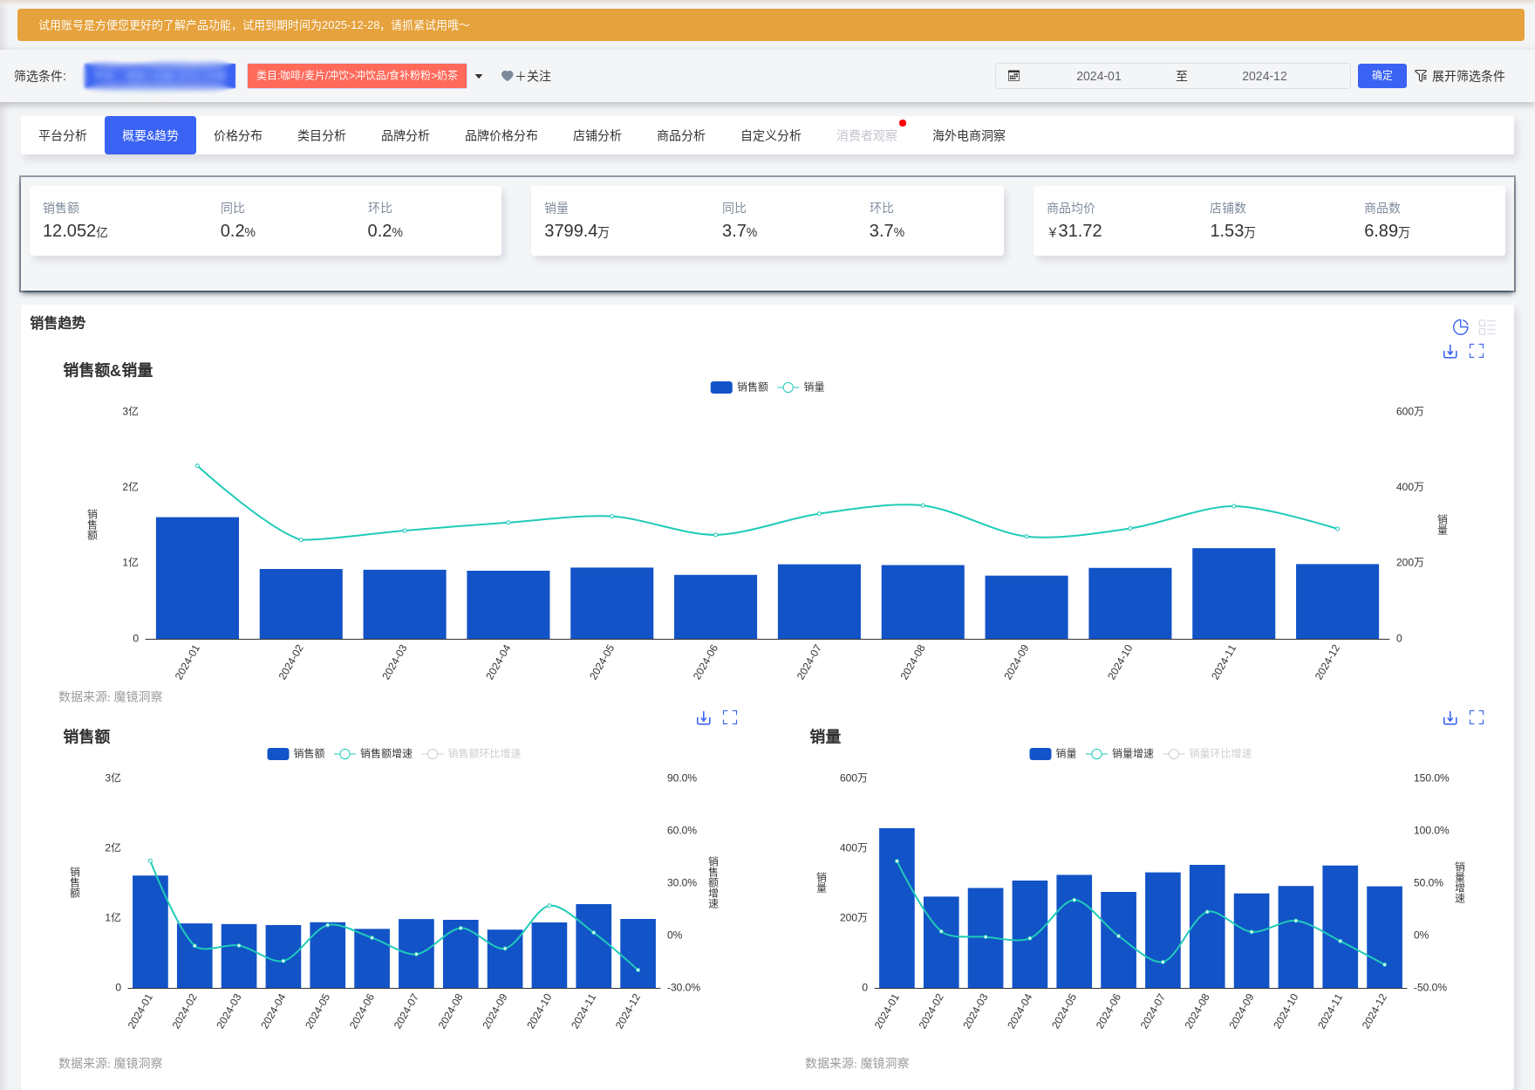Image resolution: width=1535 pixels, height=1090 pixels.
Task: Enable 销量环比增速 legend
Action: (1208, 754)
